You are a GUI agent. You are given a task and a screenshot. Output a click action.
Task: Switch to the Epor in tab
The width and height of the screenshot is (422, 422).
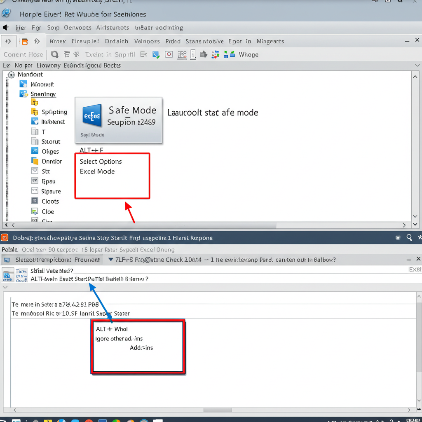click(240, 41)
